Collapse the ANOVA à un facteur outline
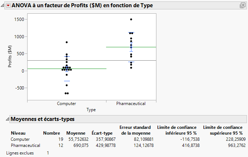This screenshot has width=248, height=157. coord(3,6)
